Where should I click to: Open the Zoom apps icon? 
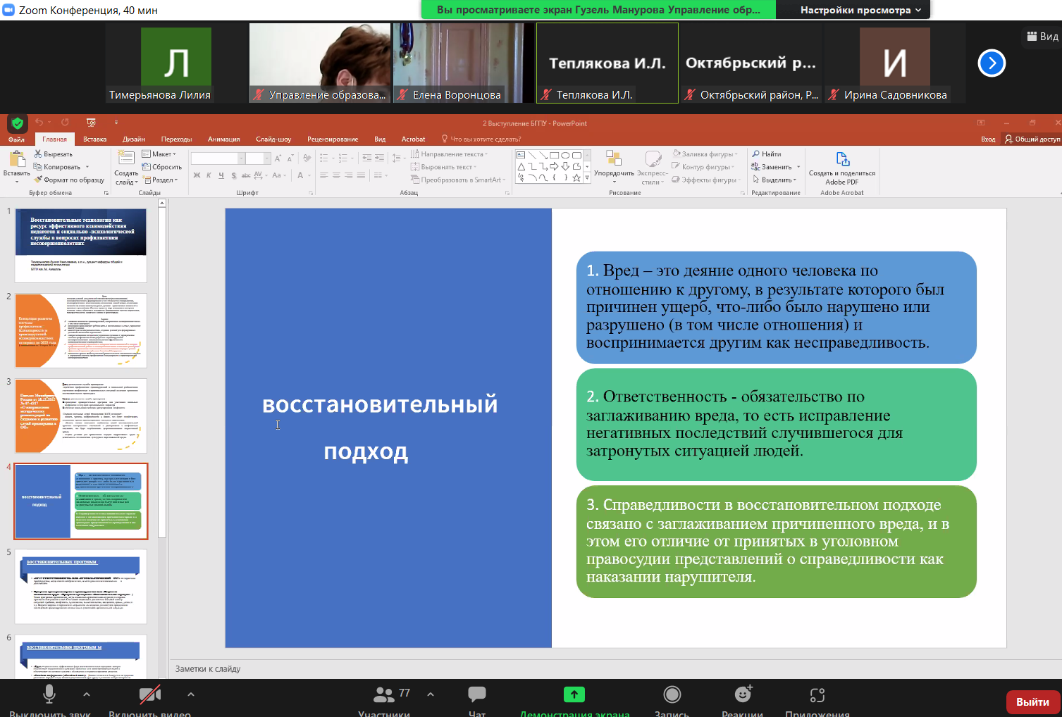[817, 695]
